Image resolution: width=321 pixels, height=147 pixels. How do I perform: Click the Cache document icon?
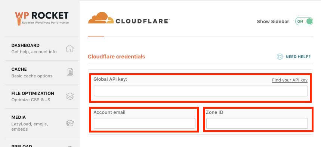coord(70,72)
